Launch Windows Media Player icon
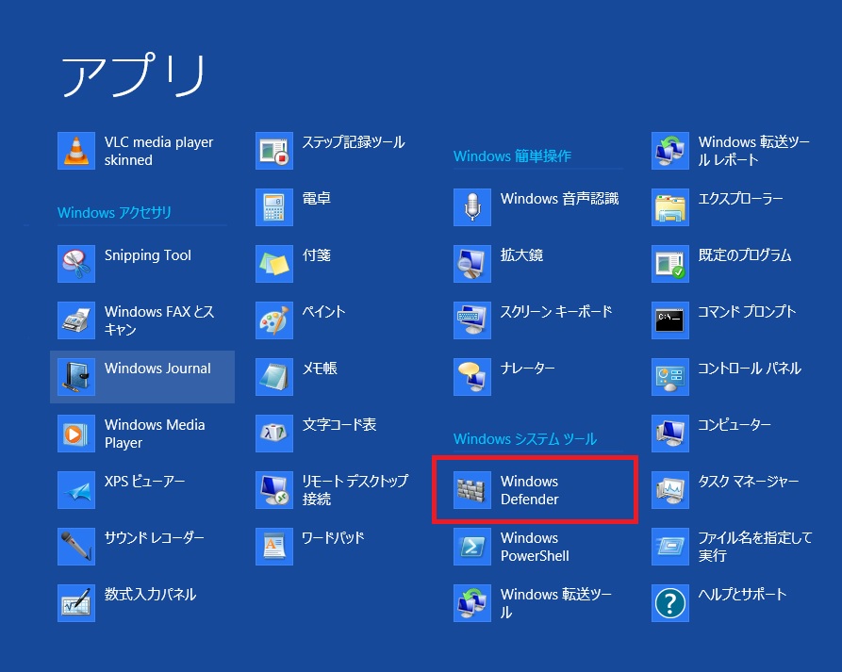This screenshot has height=672, width=842. pos(76,434)
